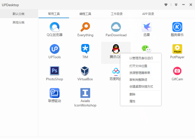Launch the VirtualBox cube icon
Viewport: 195px width, 139px height.
85,71
